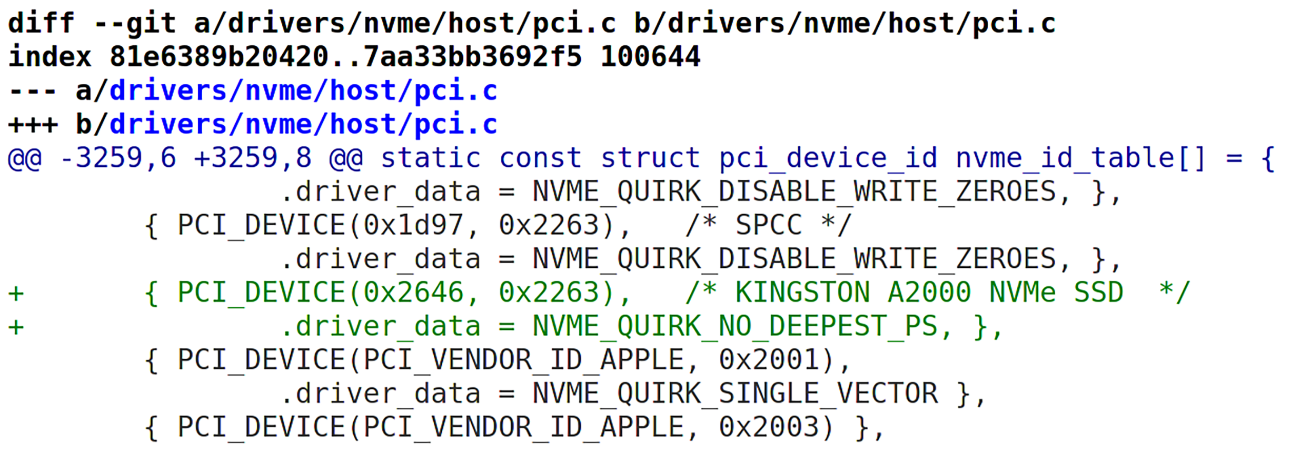This screenshot has width=1291, height=464.
Task: Click the KINGSTON A2000 NVMe SSD comment
Action: tap(929, 293)
